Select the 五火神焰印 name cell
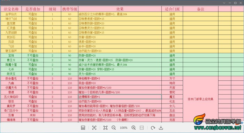 (x=11, y=97)
